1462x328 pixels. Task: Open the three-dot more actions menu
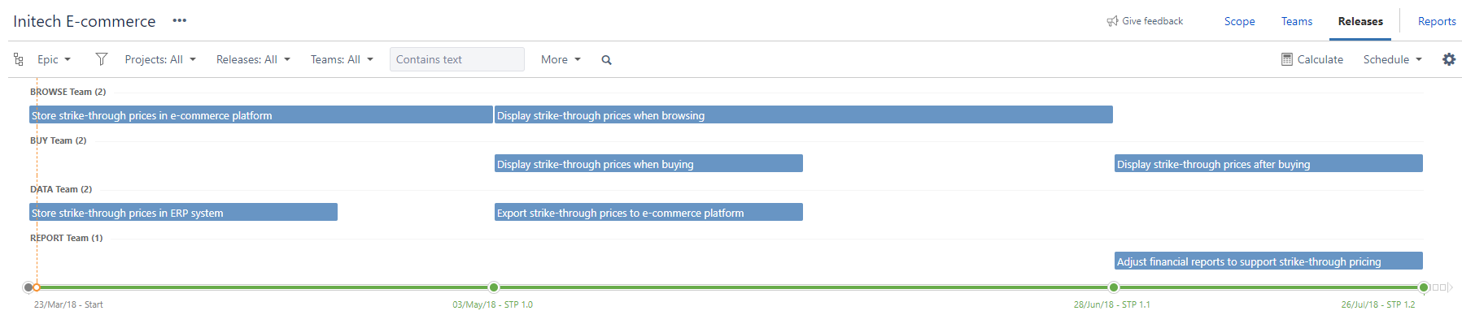coord(180,21)
